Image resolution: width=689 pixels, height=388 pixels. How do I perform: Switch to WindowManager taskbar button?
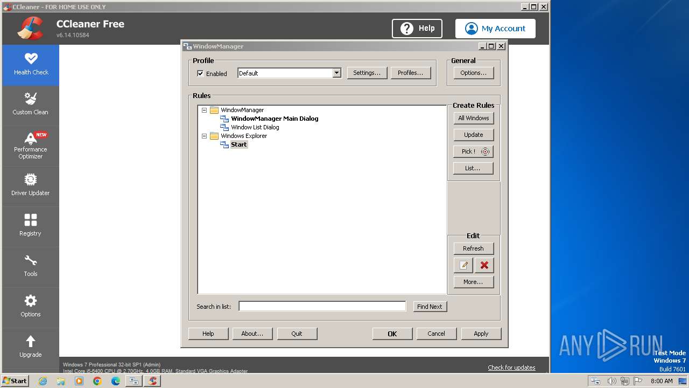point(133,381)
